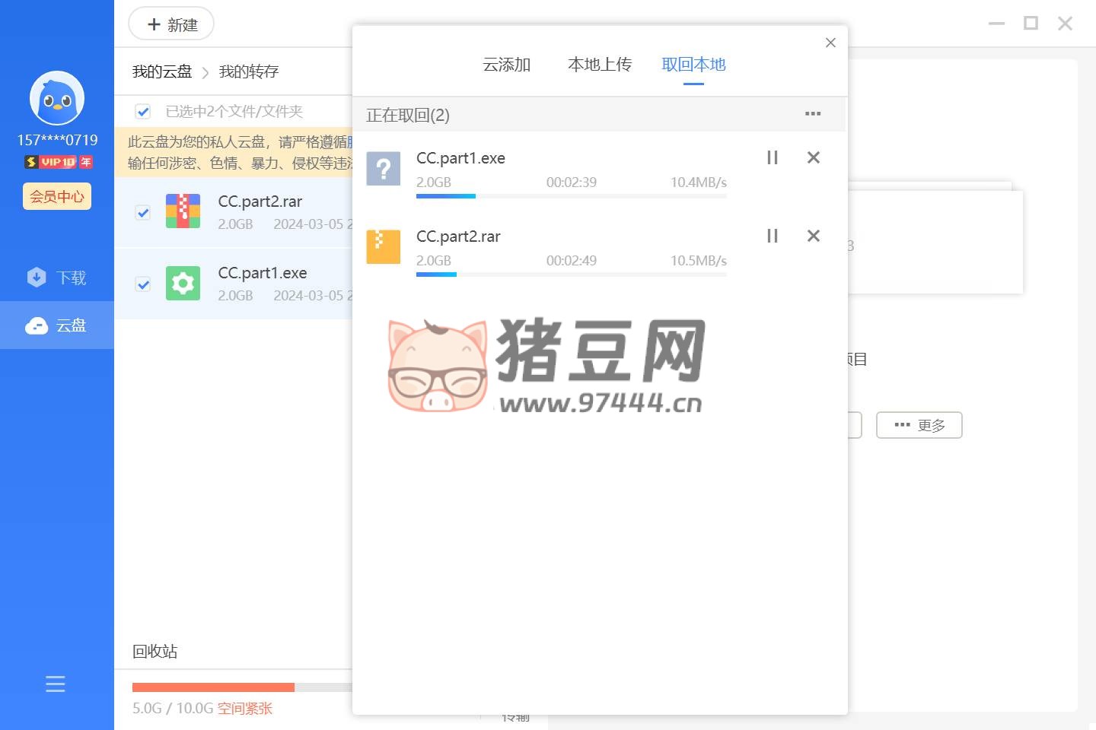Pause the CC.part1.exe retrieval

[x=772, y=157]
